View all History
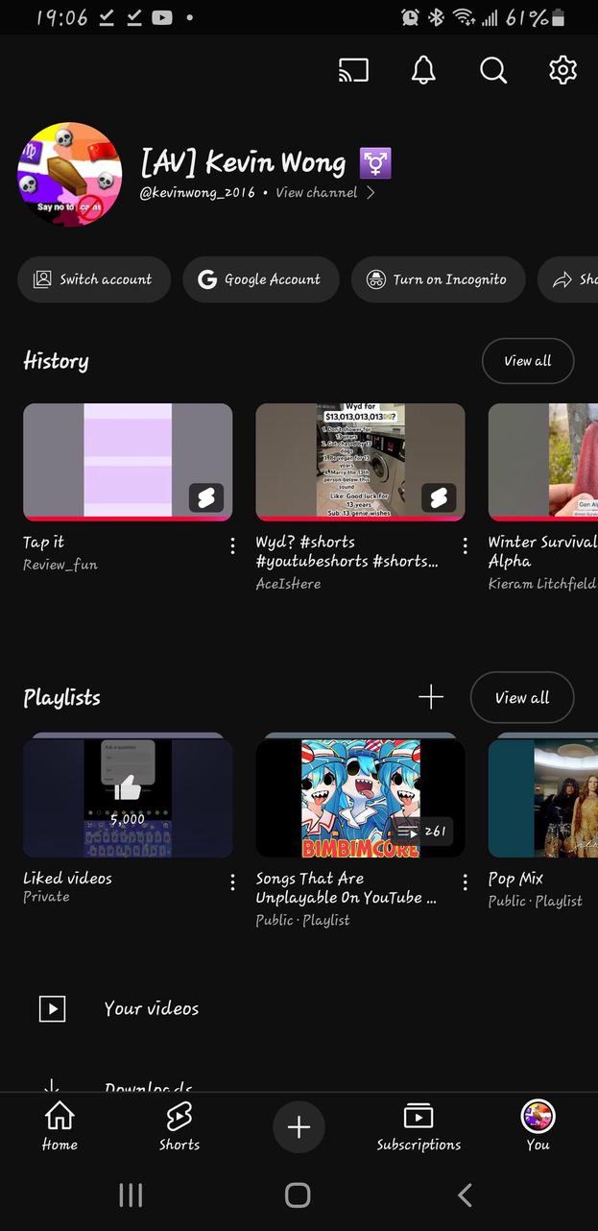Image resolution: width=598 pixels, height=1231 pixels. 528,361
